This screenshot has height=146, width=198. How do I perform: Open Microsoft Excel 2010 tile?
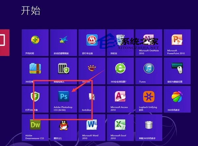pyautogui.click(x=120, y=127)
